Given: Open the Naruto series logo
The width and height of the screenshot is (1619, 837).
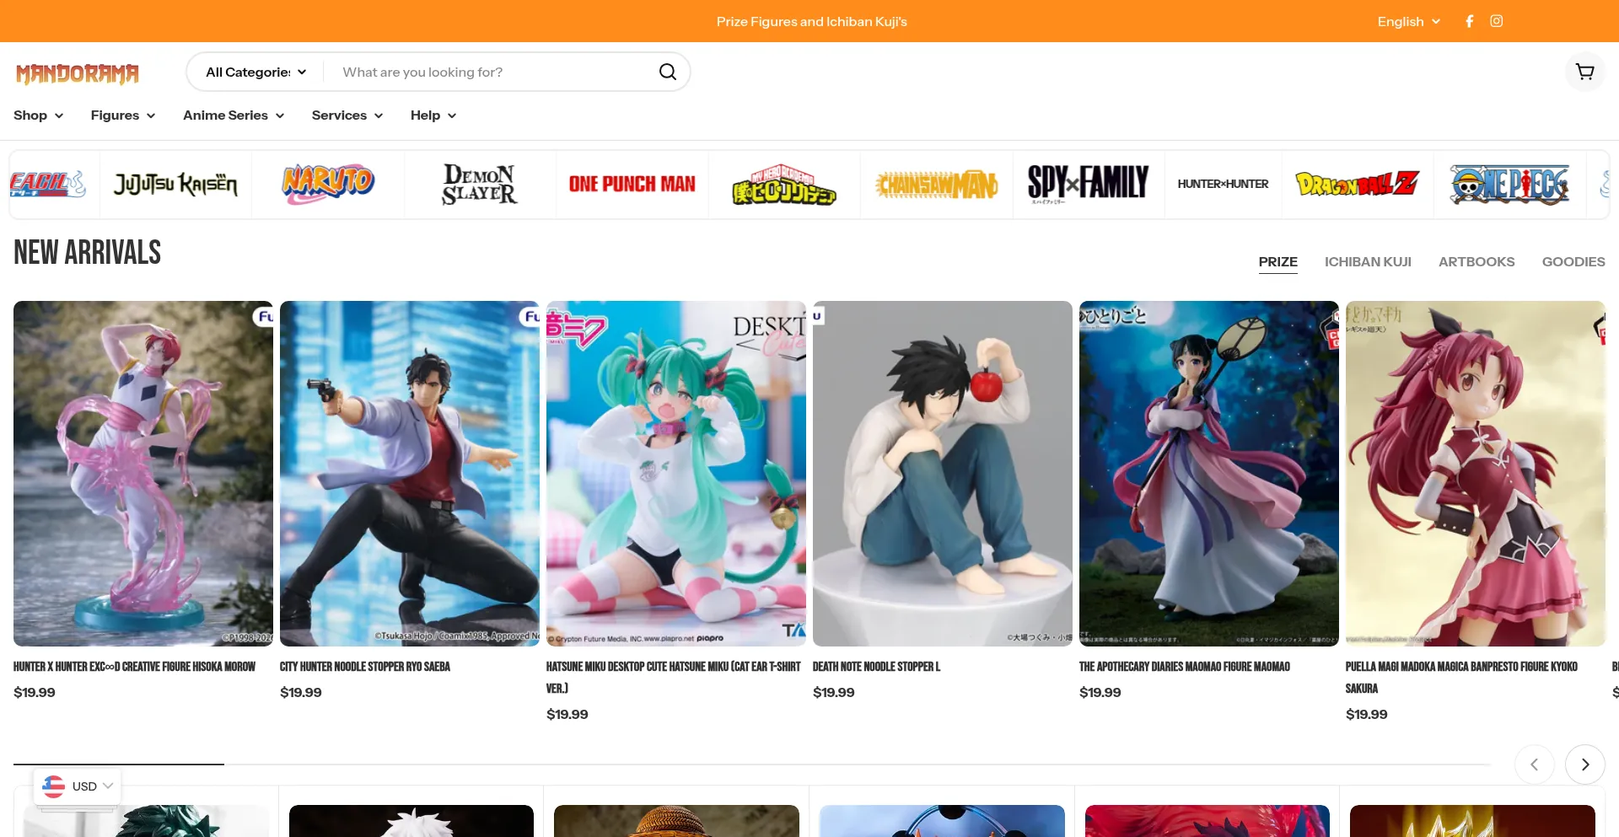Looking at the screenshot, I should [328, 185].
